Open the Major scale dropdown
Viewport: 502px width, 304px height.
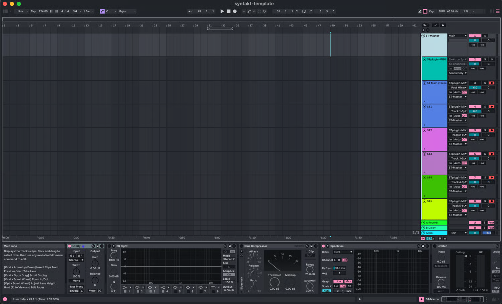coord(127,11)
